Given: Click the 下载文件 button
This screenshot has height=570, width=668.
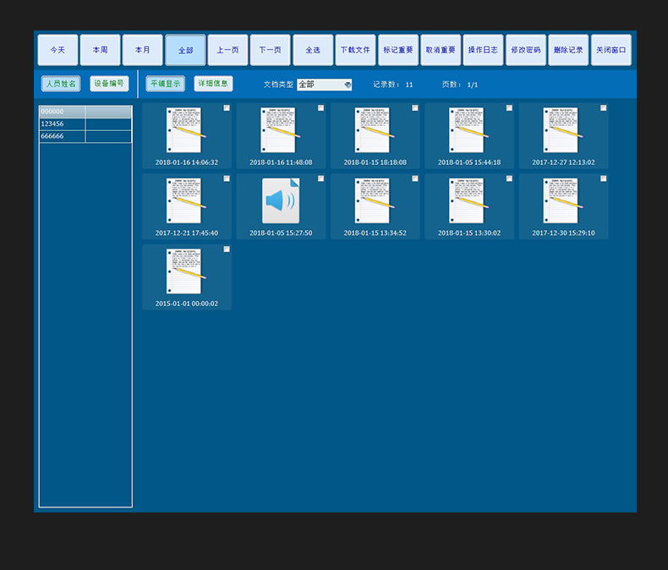Looking at the screenshot, I should coord(355,50).
